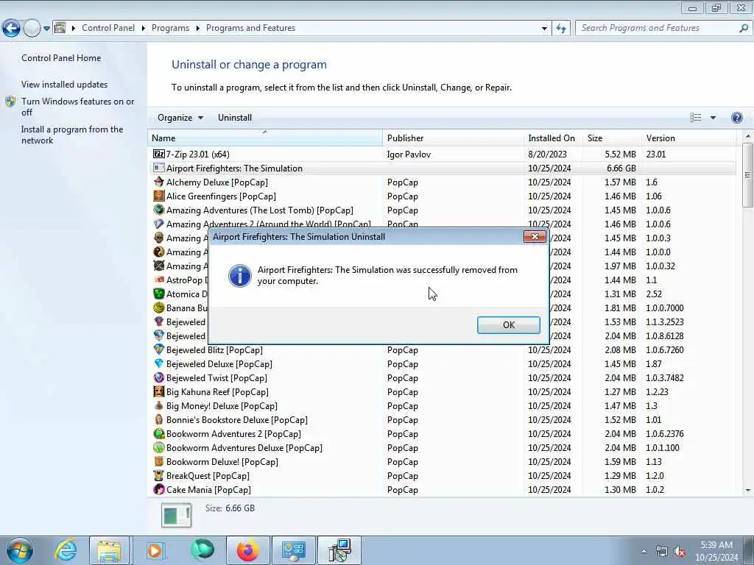The height and width of the screenshot is (565, 754).
Task: Click Bonnie's Bookstore Deluxe icon
Action: click(x=159, y=419)
